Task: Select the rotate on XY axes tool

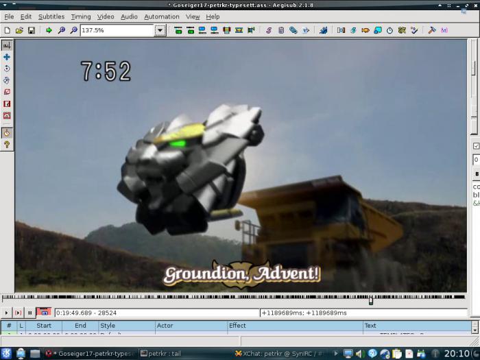Action: pos(7,80)
